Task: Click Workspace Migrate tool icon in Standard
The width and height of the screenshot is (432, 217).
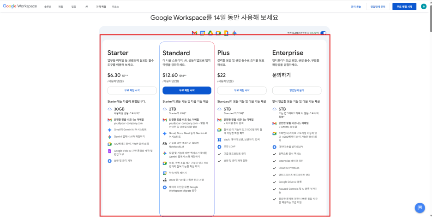Action: pyautogui.click(x=164, y=188)
